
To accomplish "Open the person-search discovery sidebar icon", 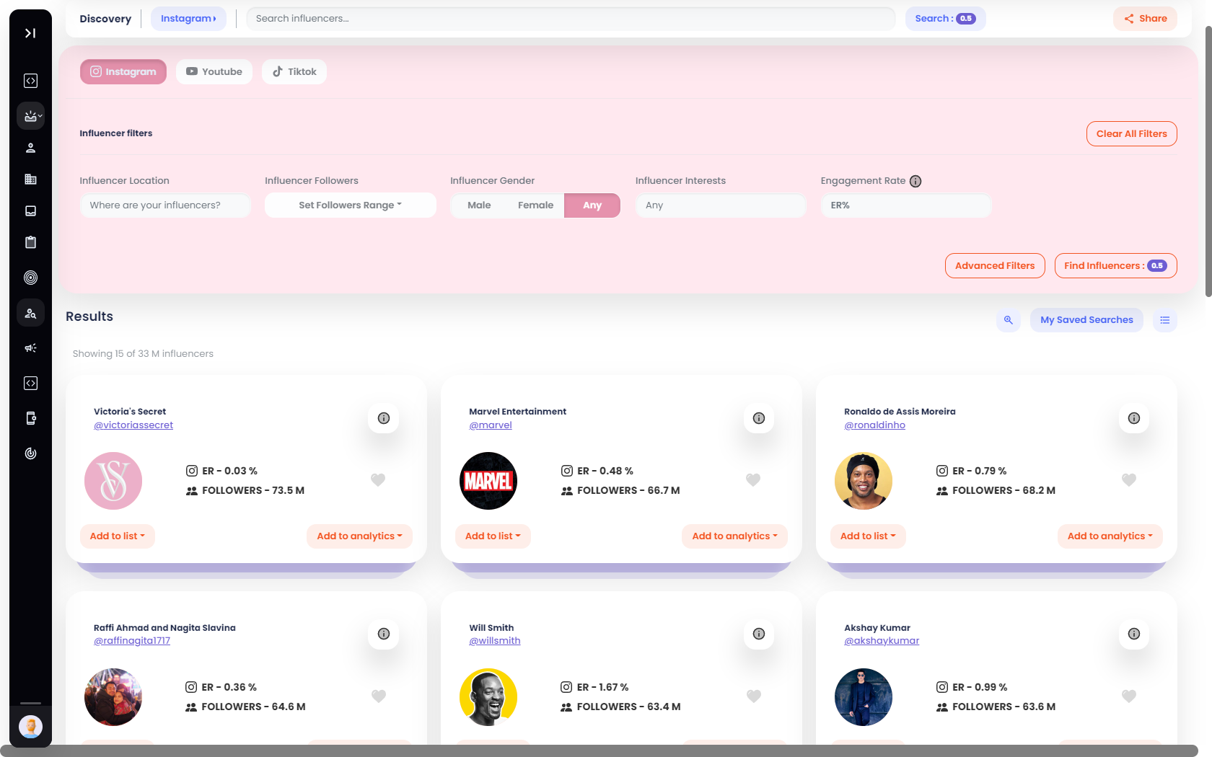I will click(30, 313).
